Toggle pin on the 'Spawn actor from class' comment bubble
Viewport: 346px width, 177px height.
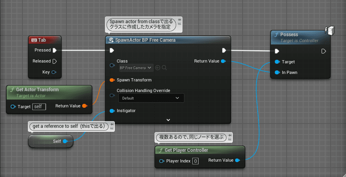coord(180,20)
